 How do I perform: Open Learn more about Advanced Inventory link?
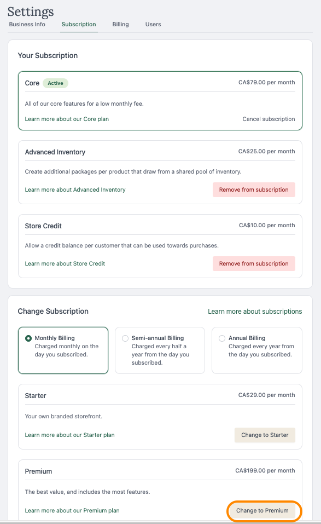[75, 190]
